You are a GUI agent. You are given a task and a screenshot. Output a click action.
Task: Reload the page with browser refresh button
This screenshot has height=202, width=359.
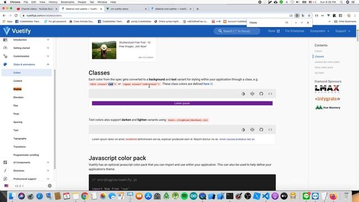coord(16,15)
